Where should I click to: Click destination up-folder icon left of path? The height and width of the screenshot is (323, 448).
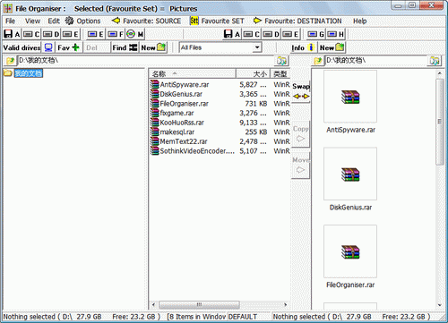(318, 61)
